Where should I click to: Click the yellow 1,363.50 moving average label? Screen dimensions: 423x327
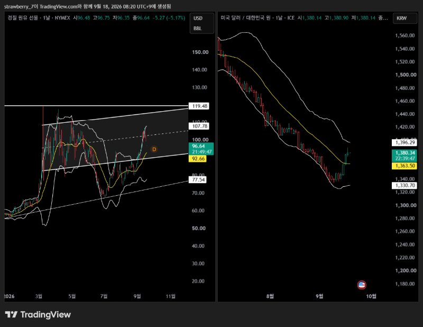[404, 166]
